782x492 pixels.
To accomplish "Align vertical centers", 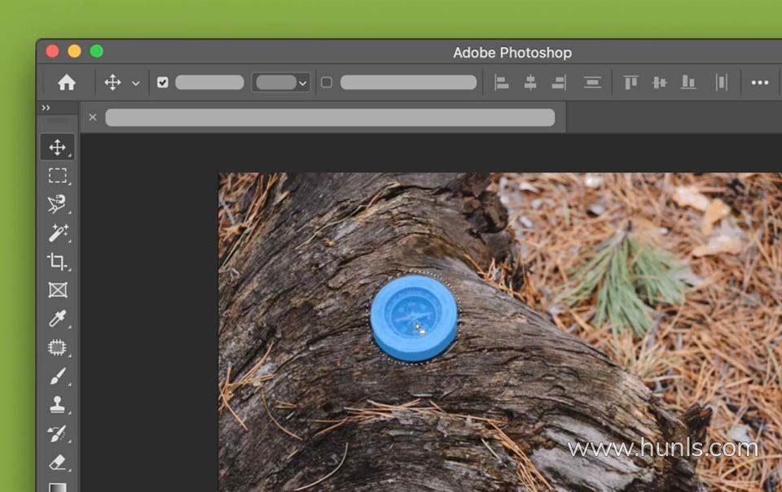I will pyautogui.click(x=659, y=82).
